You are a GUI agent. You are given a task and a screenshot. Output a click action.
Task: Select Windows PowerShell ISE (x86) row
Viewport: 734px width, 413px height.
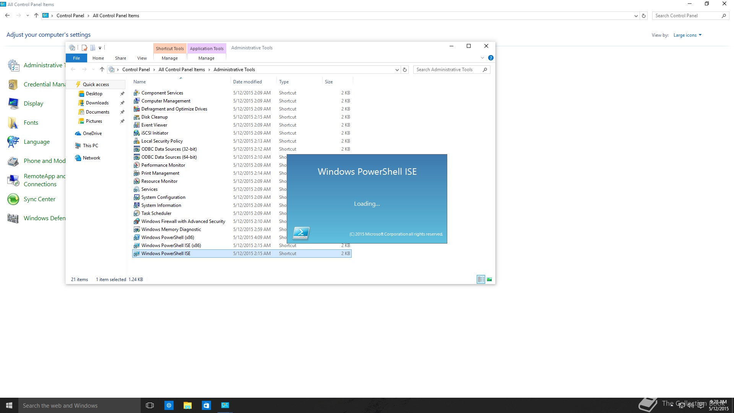click(x=242, y=246)
